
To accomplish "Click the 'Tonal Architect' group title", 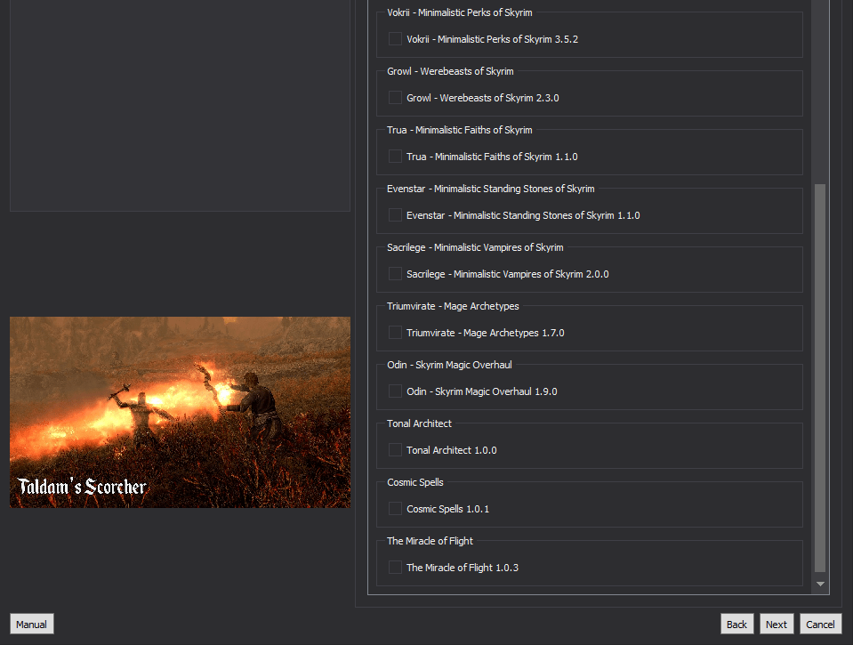I will pyautogui.click(x=419, y=423).
